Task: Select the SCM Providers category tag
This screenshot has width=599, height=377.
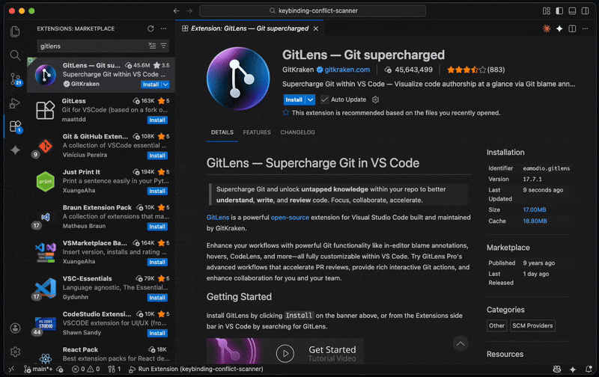Action: click(532, 325)
